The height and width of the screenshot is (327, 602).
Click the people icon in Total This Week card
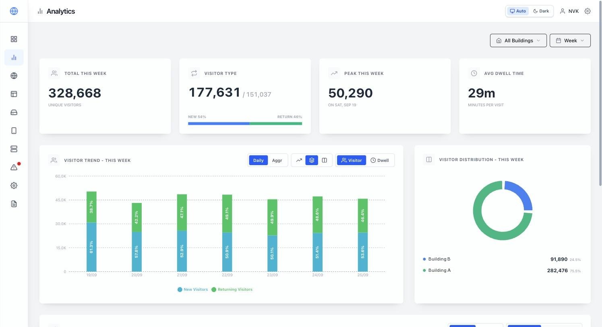(54, 73)
